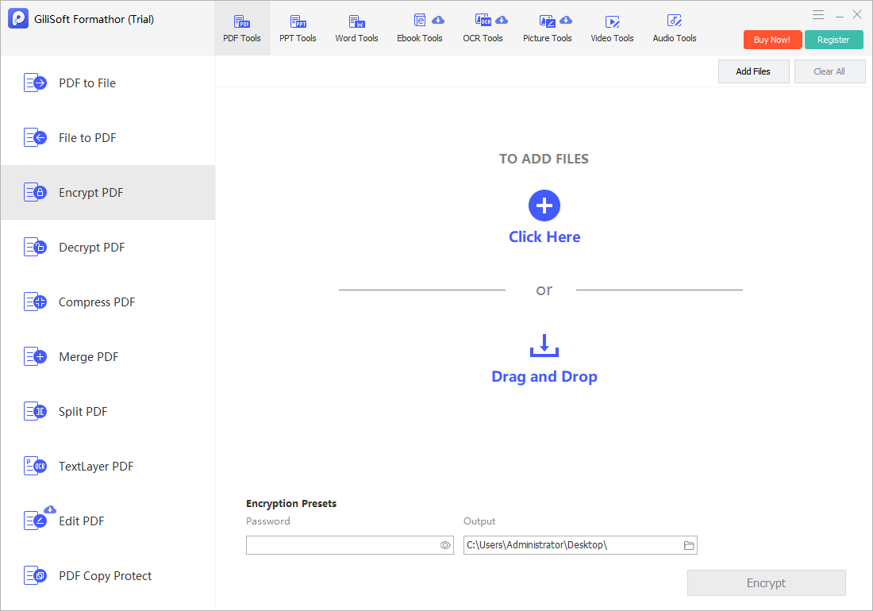Select the Audio Tools tab
The width and height of the screenshot is (873, 611).
click(675, 29)
